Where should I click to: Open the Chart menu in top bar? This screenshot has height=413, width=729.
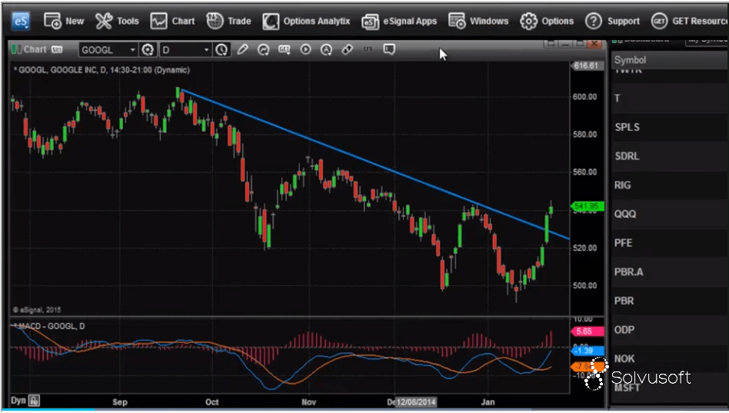point(172,21)
